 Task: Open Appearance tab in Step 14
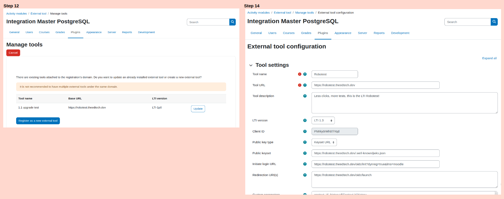tap(343, 33)
